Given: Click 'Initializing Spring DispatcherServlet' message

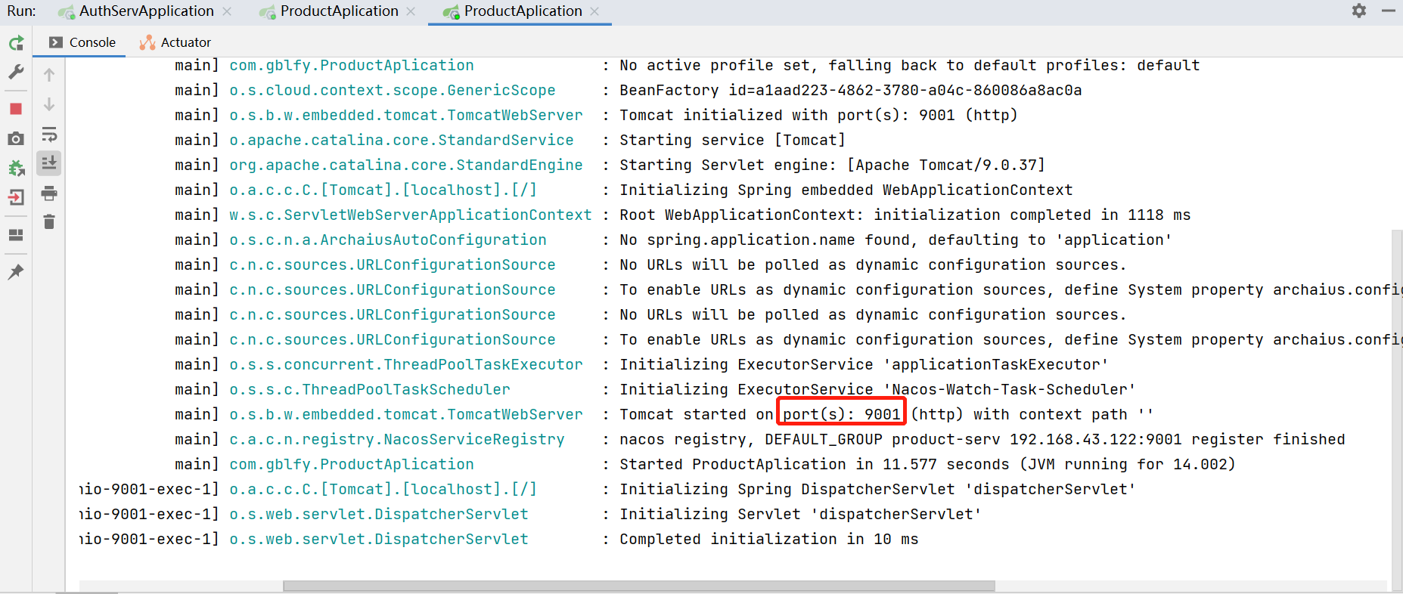Looking at the screenshot, I should coord(877,489).
